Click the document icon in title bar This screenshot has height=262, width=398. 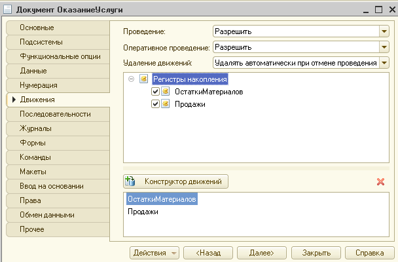click(7, 10)
